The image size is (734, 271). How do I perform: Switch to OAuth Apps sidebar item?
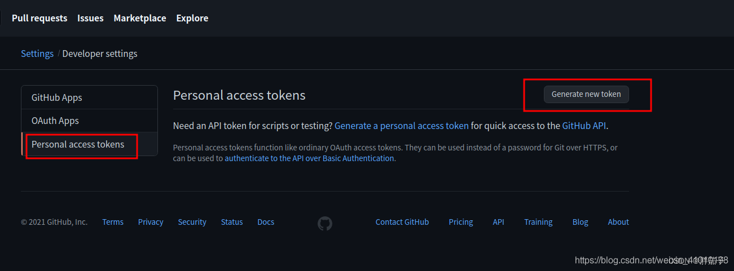(55, 121)
